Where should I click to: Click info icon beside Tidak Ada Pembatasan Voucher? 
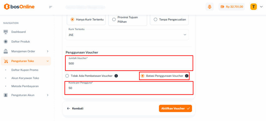(x=116, y=76)
